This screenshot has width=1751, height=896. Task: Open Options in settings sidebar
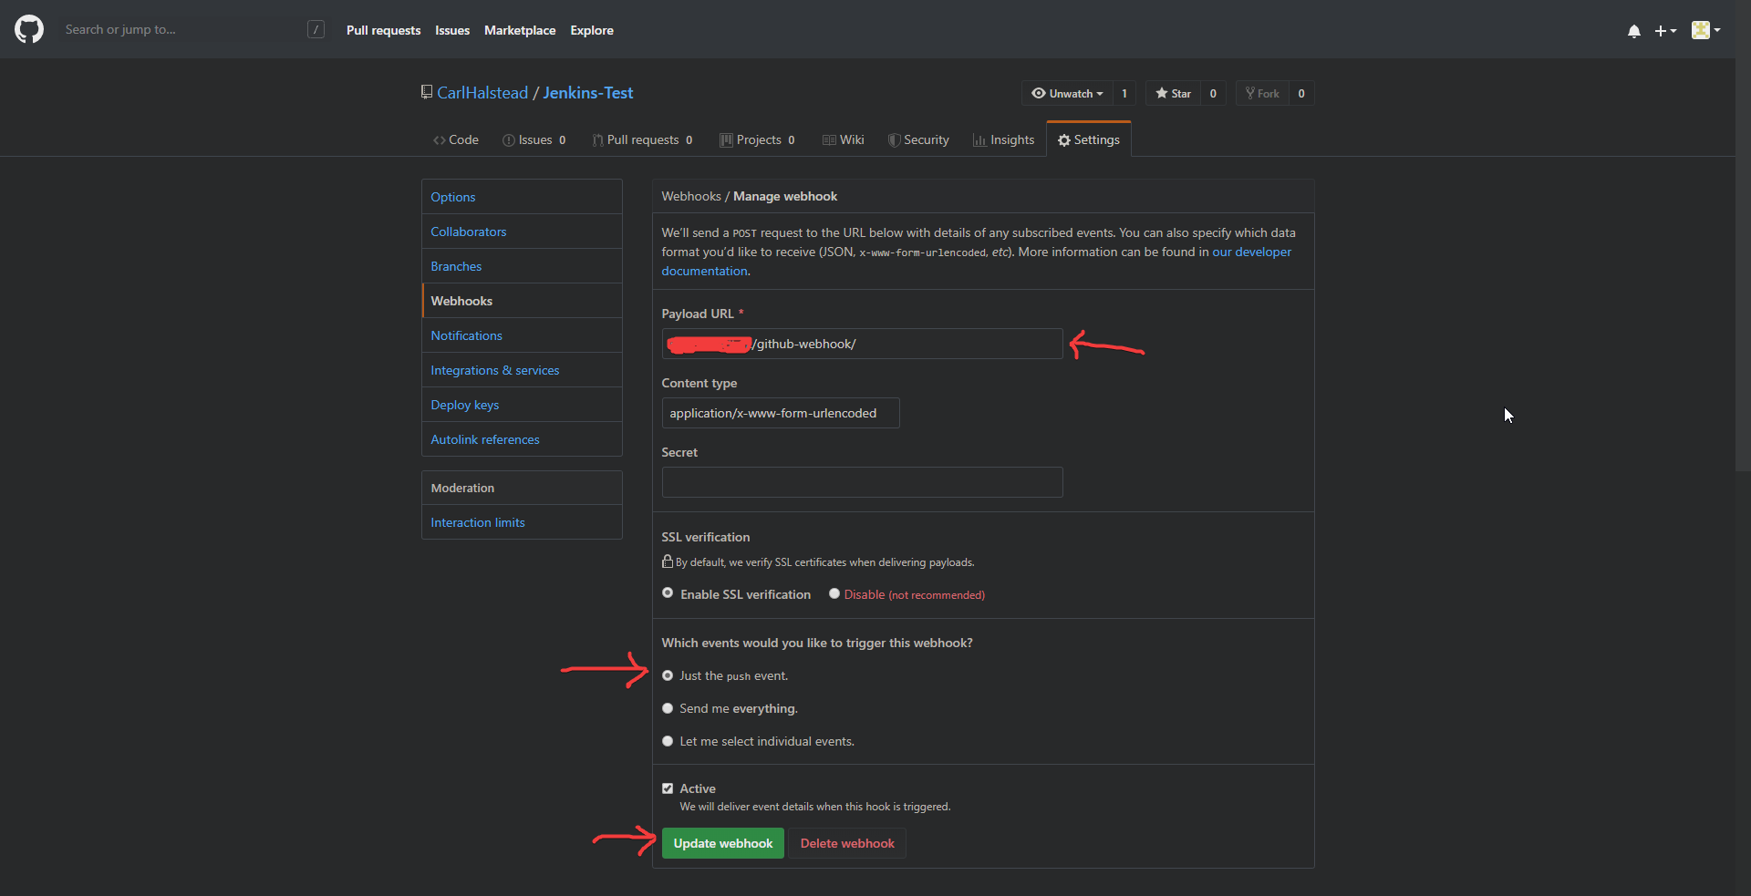click(x=522, y=197)
